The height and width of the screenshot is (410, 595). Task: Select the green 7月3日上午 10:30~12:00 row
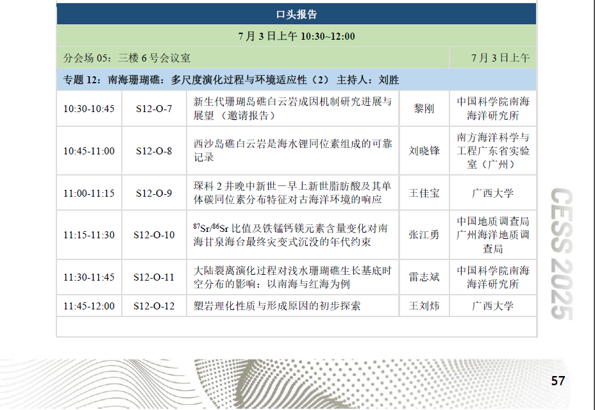pyautogui.click(x=296, y=37)
